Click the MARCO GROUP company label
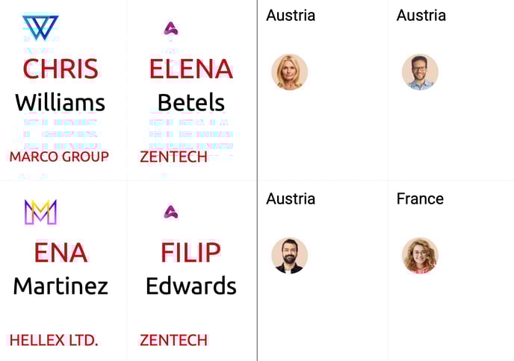 click(x=59, y=157)
